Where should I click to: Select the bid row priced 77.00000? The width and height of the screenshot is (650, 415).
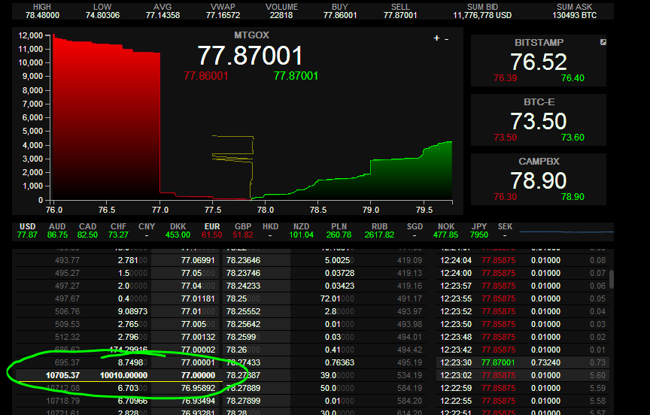pos(117,375)
